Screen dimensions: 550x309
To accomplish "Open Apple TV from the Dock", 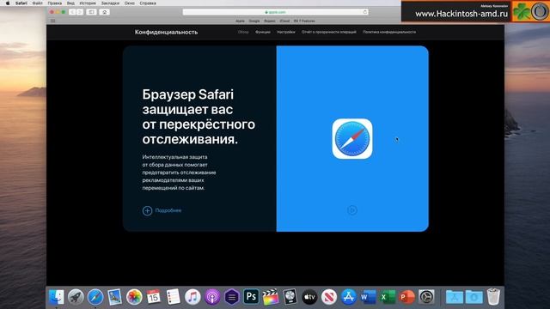I will click(x=309, y=297).
